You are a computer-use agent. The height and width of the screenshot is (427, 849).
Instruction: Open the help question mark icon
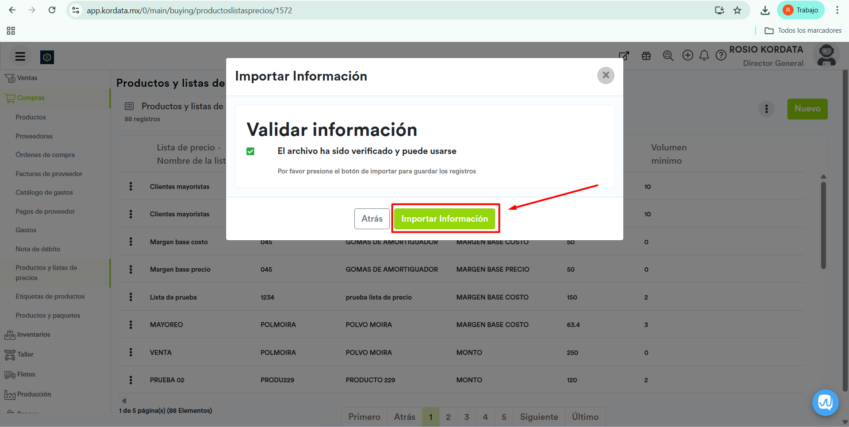coord(721,55)
